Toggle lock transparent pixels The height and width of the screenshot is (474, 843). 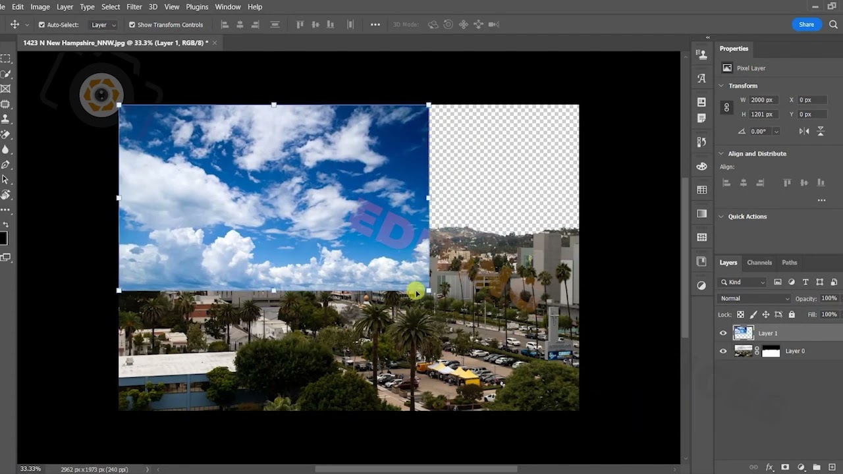point(740,315)
